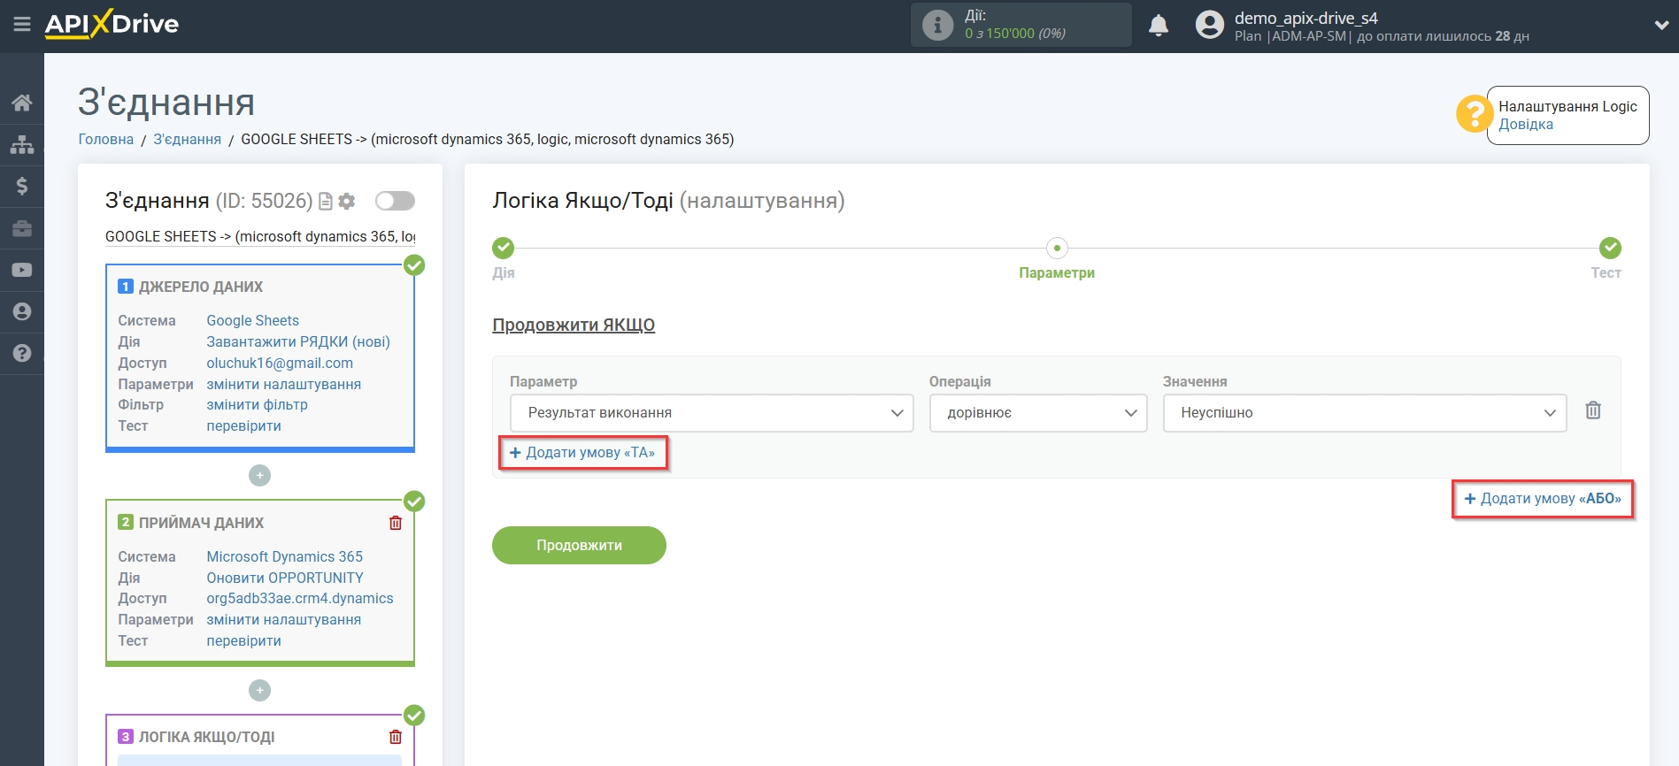
Task: Click the Дії counter panel
Action: [x=1021, y=25]
